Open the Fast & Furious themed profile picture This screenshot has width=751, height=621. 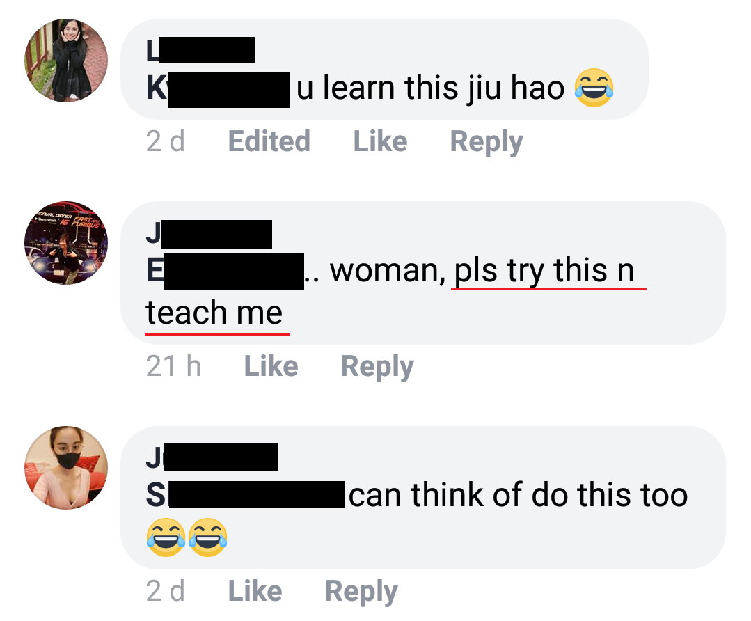pos(66,243)
